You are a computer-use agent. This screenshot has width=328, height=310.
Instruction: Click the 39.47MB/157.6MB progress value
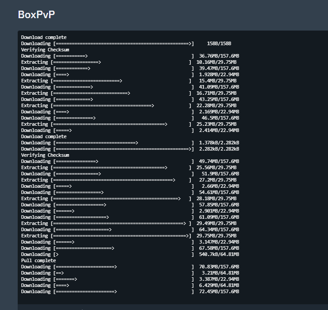coord(219,69)
